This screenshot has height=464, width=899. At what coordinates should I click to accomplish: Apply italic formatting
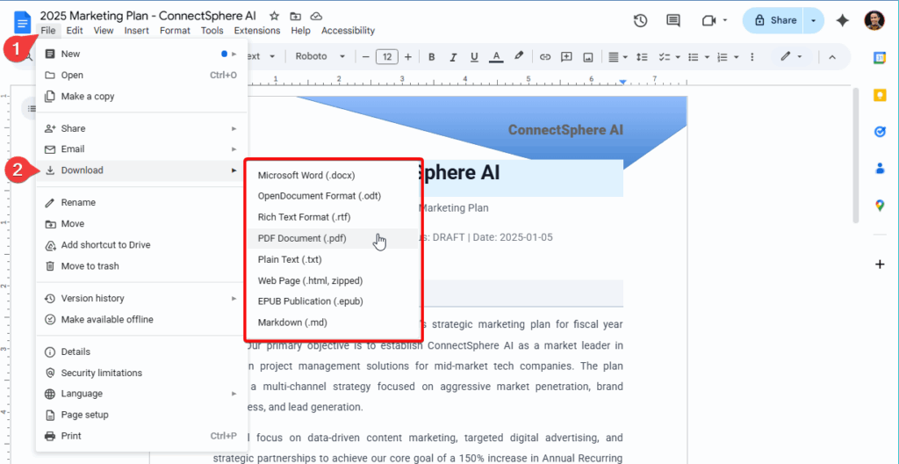(x=453, y=57)
